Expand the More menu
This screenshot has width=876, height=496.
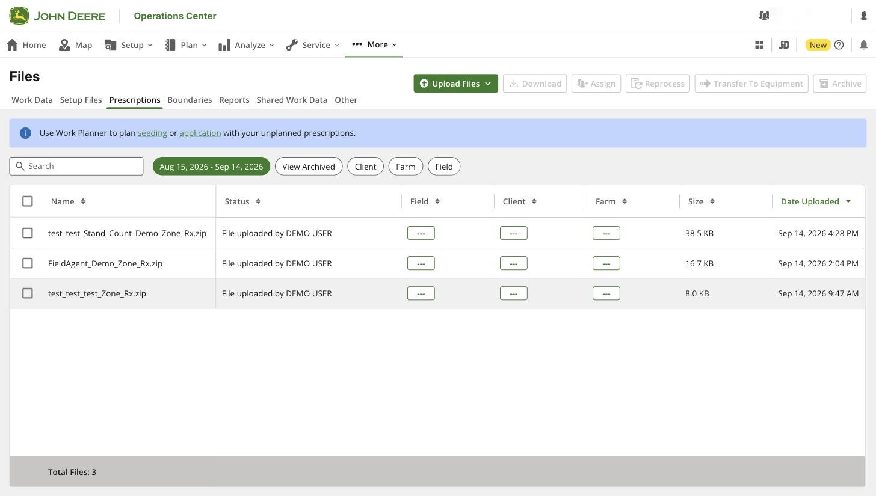tap(374, 44)
